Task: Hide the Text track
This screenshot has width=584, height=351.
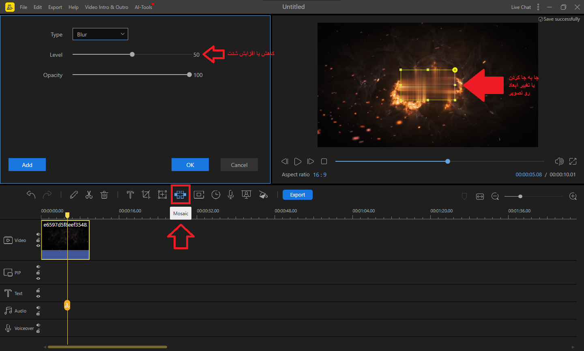Action: point(38,296)
